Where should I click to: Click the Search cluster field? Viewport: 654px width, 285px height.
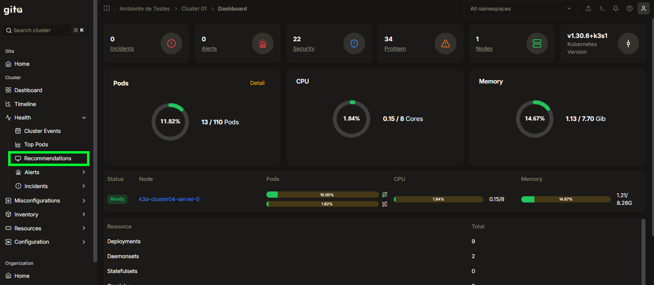point(46,30)
